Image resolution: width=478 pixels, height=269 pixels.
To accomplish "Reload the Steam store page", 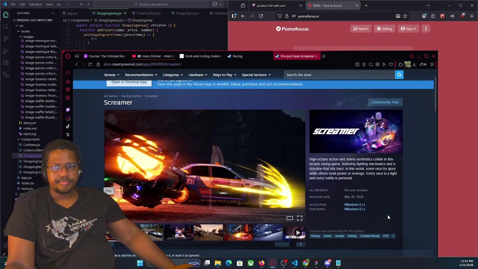I will [90, 64].
